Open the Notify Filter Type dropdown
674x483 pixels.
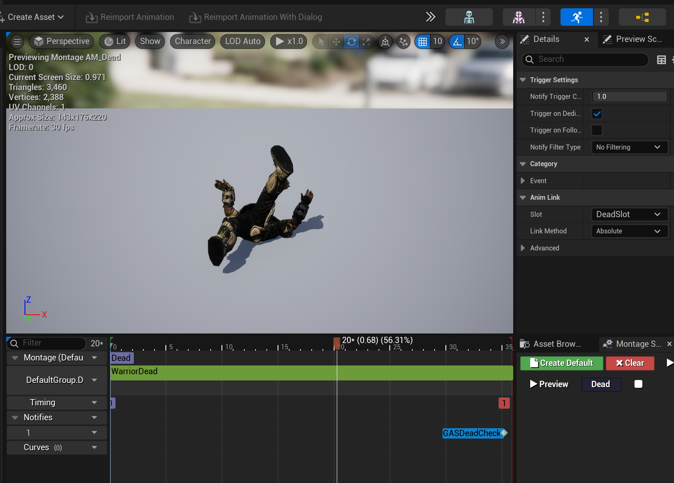[x=630, y=147]
